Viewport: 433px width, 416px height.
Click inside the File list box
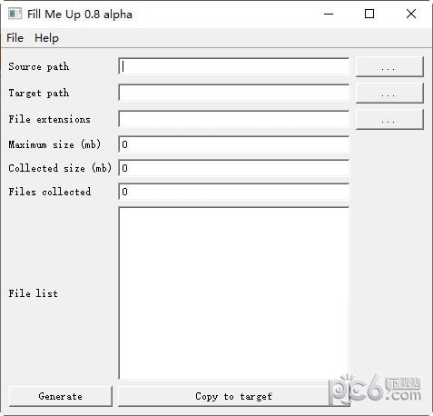pyautogui.click(x=233, y=293)
